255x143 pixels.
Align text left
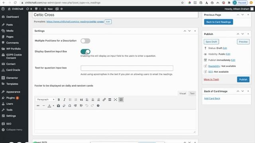click(87, 100)
